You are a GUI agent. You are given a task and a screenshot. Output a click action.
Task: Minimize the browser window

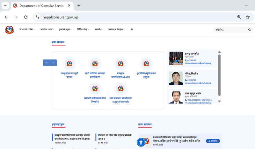[x=246, y=5]
